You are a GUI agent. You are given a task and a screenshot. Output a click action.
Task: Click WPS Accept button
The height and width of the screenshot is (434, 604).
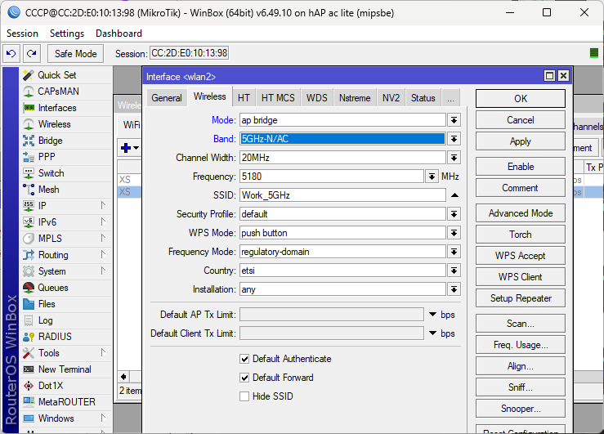[521, 256]
